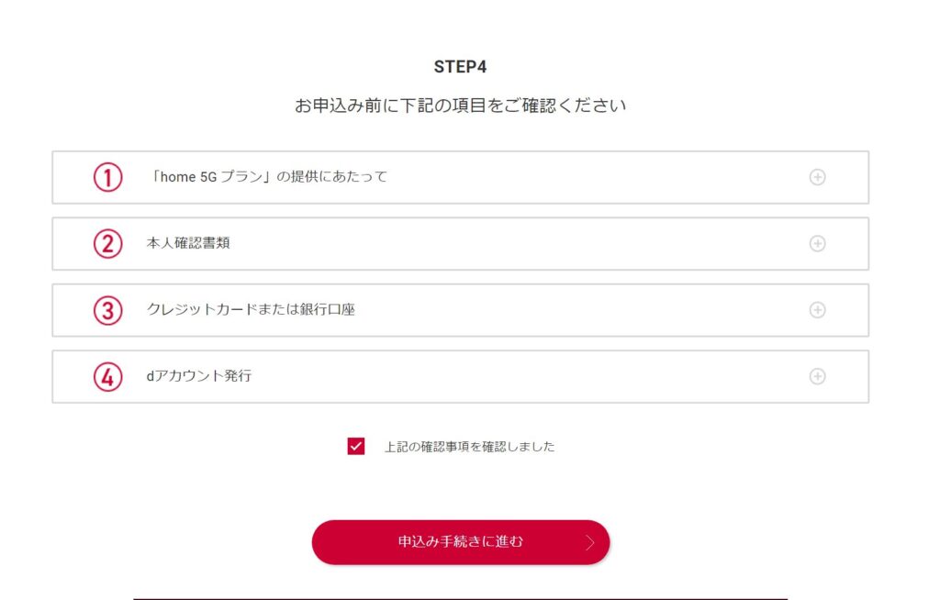The image size is (940, 600).
Task: Click the circled number 4 icon
Action: pos(107,376)
